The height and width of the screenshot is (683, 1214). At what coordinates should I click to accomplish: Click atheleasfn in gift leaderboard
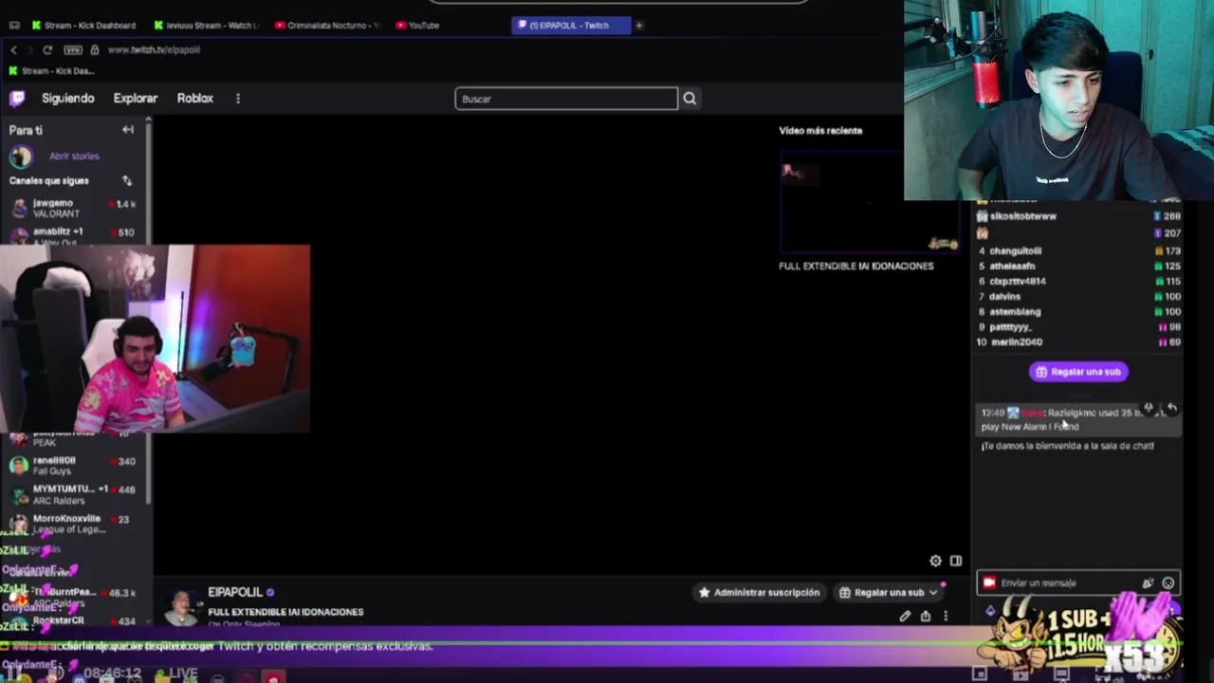tap(1012, 267)
